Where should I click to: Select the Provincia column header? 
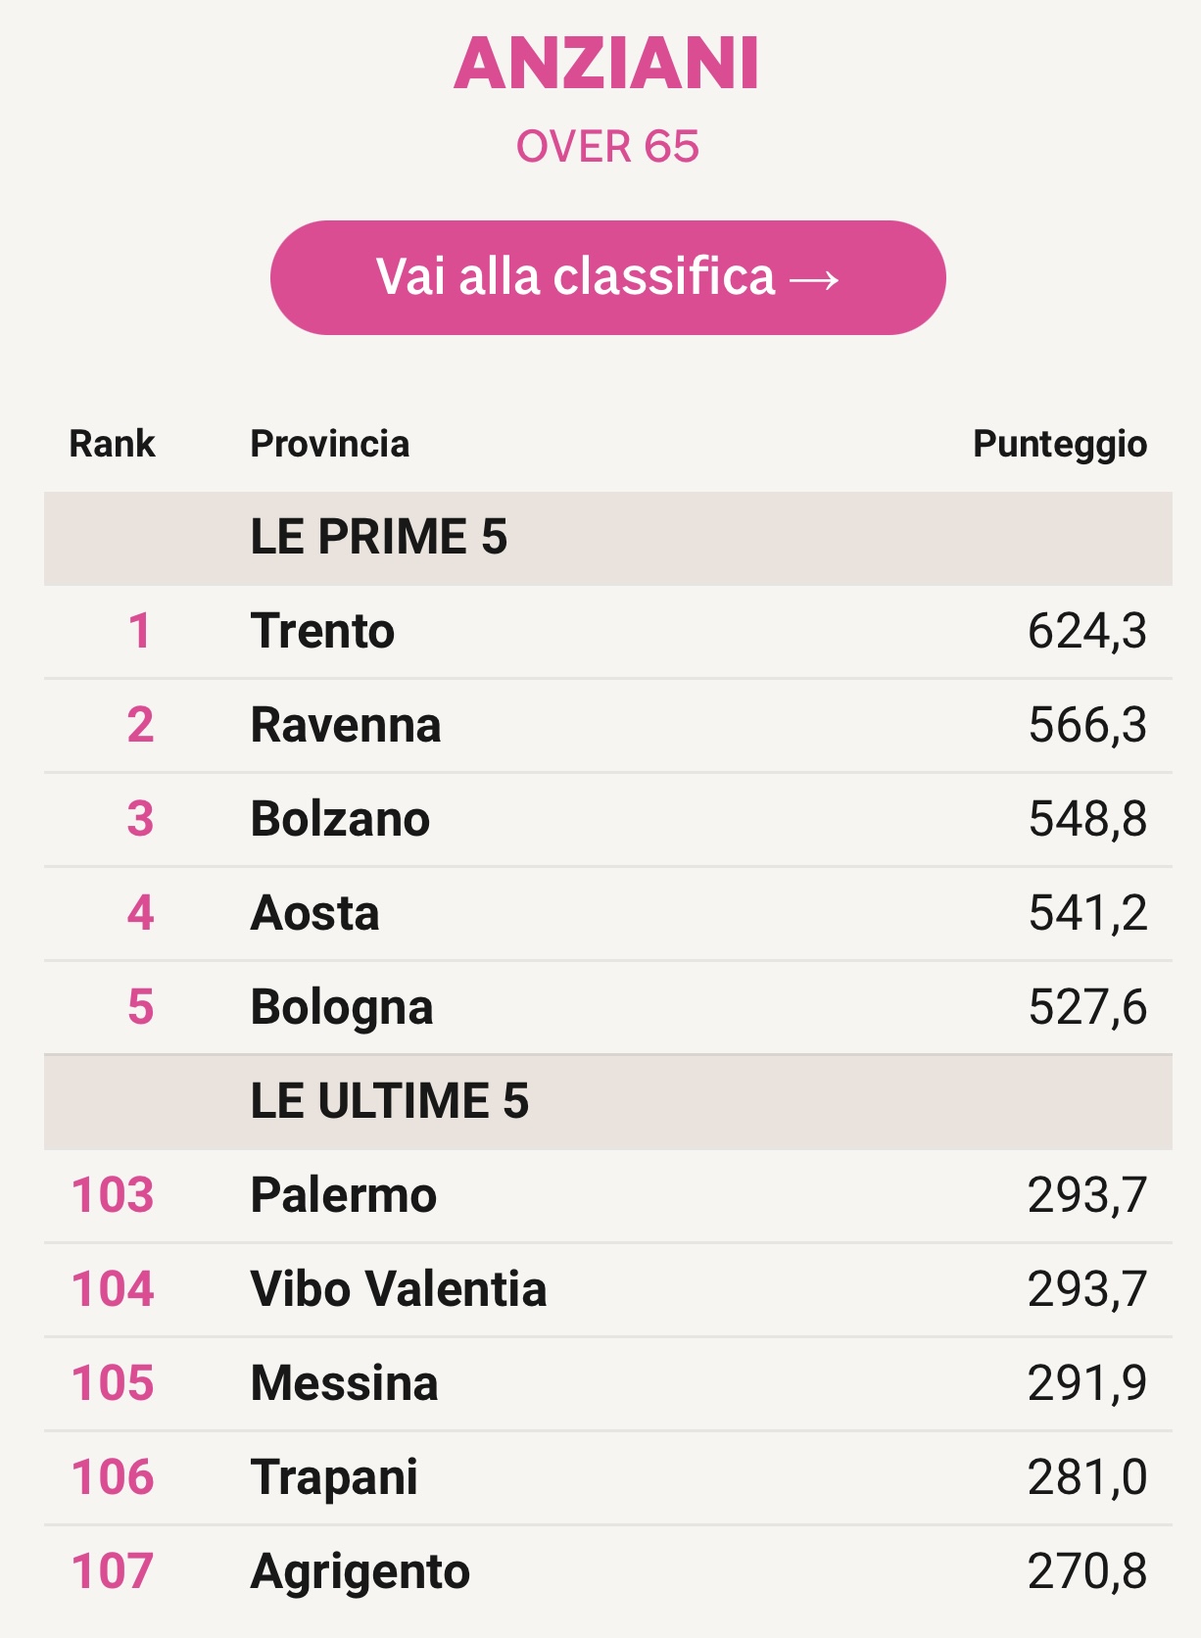329,444
